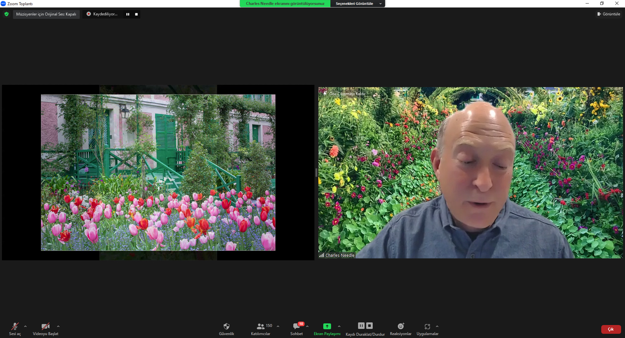Click the Zoom app icon in title bar

(3, 3)
